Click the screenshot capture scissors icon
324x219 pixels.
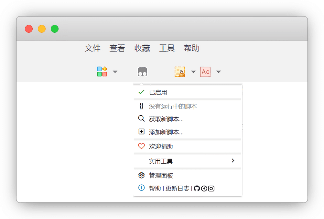pos(180,72)
